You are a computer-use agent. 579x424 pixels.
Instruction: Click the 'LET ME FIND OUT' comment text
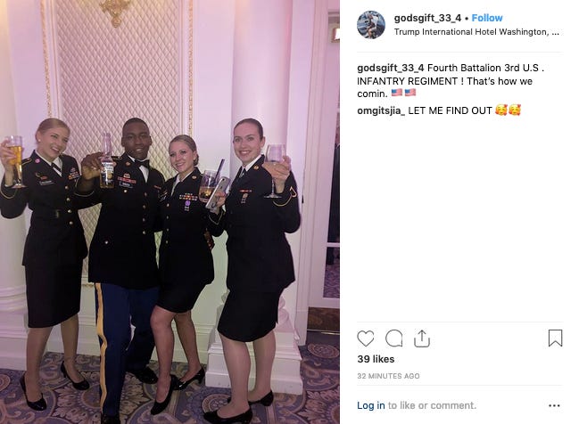[450, 110]
